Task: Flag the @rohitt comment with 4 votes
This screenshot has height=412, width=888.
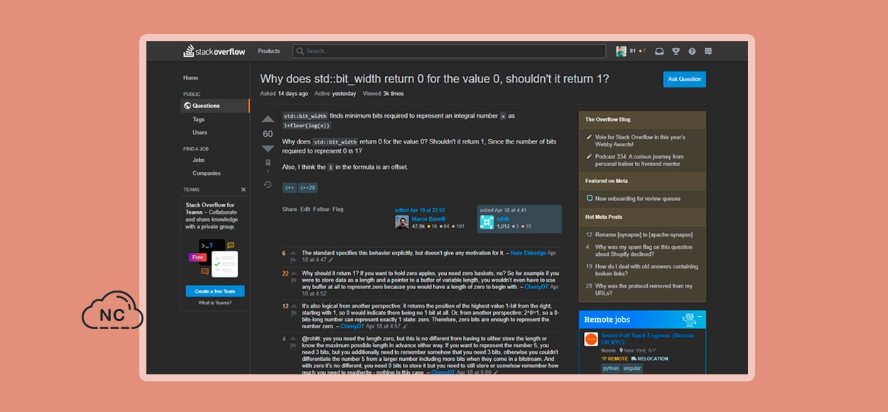Action: 293,347
